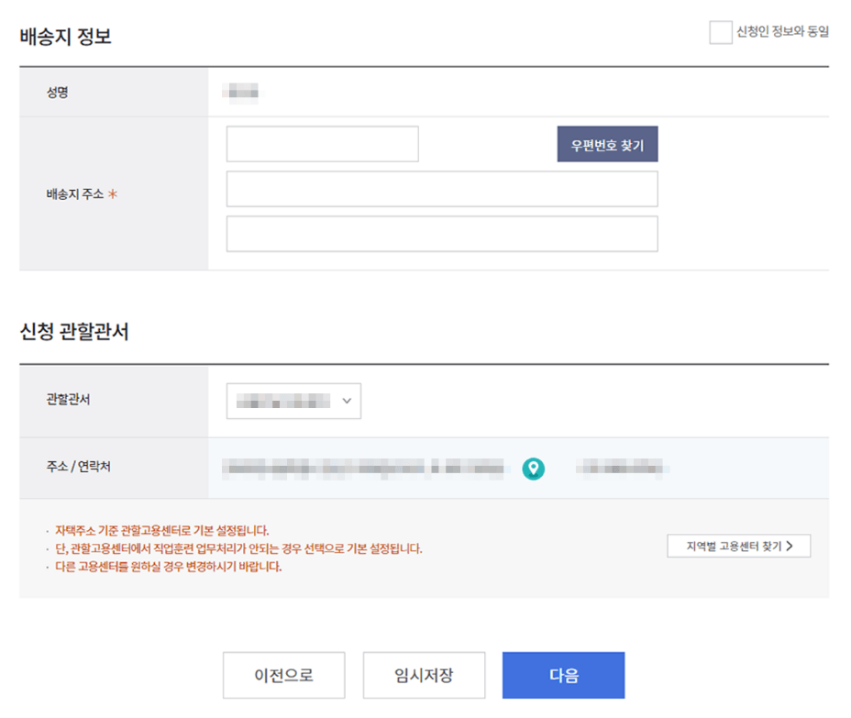Proceed by clicking the 다음 button
The image size is (851, 718).
click(x=562, y=675)
